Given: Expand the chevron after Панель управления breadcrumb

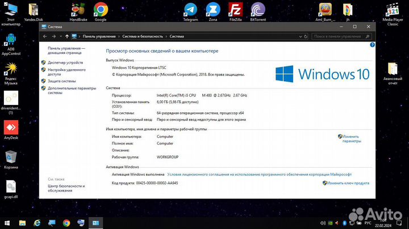Looking at the screenshot, I should 119,36.
